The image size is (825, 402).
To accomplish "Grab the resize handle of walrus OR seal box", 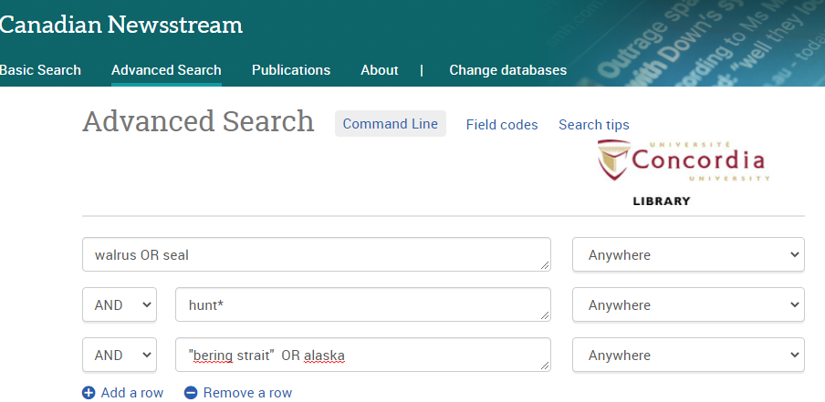I will click(545, 265).
